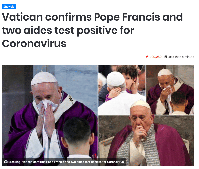This screenshot has height=169, width=199.
Task: Click the red flame views icon
Action: [x=147, y=57]
